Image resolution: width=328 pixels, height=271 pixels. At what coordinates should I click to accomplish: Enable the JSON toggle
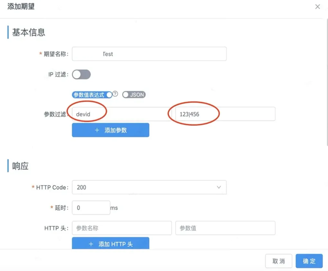tap(134, 95)
